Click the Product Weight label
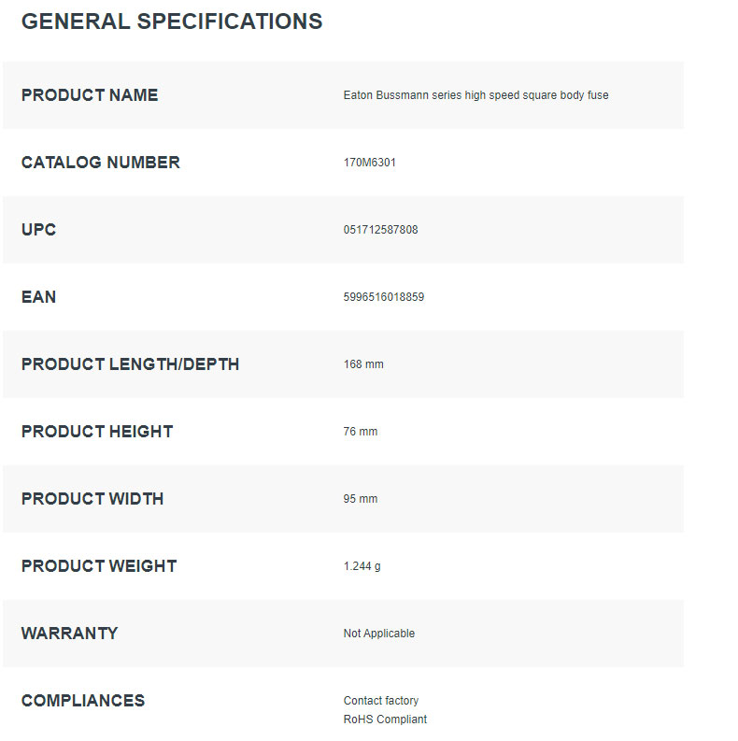The image size is (738, 741). [99, 566]
